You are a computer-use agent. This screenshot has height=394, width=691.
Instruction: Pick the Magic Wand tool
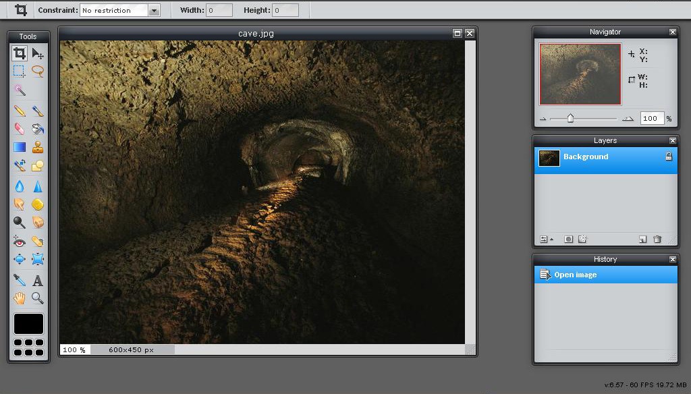pos(20,90)
